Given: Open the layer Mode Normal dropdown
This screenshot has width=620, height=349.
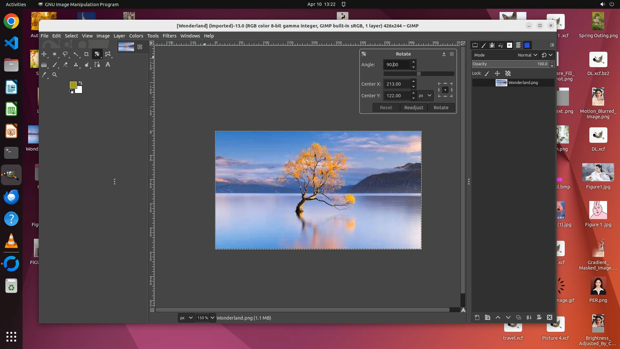Looking at the screenshot, I should coord(527,55).
